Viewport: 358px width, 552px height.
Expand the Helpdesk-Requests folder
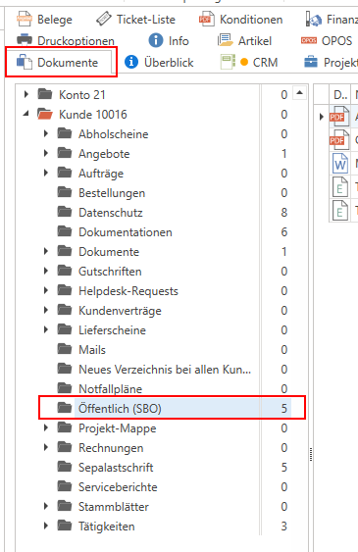46,290
